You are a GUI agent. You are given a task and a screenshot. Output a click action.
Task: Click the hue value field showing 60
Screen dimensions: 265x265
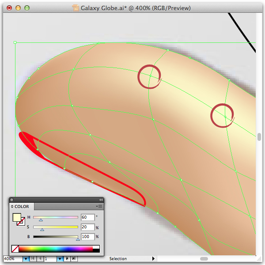click(x=88, y=217)
